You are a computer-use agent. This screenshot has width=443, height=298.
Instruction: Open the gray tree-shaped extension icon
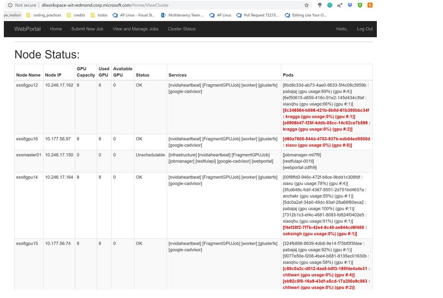[320, 5]
